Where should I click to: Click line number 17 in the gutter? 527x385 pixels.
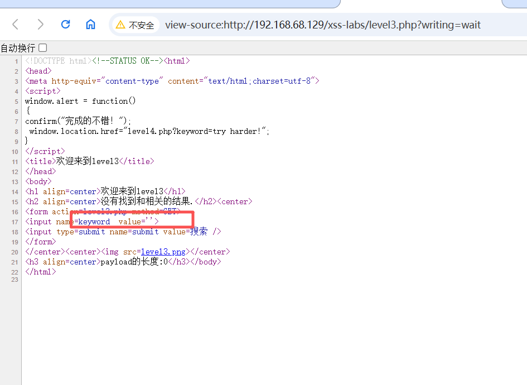pos(15,222)
